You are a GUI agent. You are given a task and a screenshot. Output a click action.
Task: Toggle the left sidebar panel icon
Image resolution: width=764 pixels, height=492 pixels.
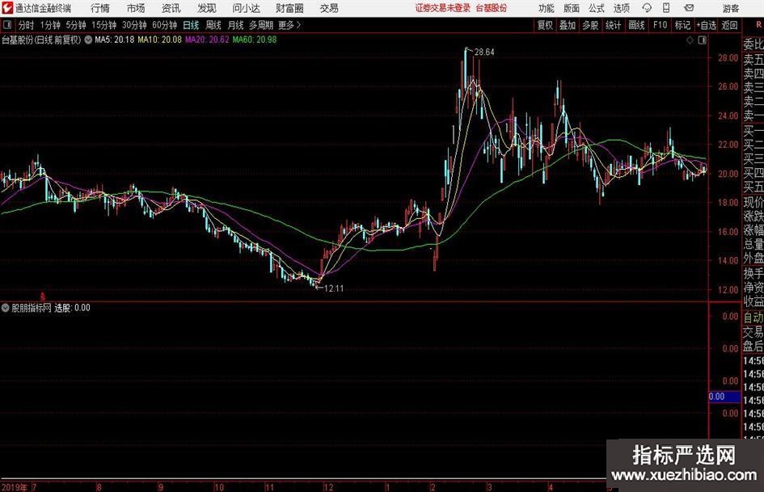tap(7, 25)
